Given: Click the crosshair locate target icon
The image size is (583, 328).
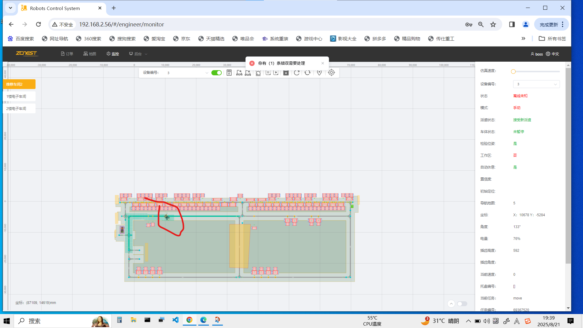Looking at the screenshot, I should 332,73.
